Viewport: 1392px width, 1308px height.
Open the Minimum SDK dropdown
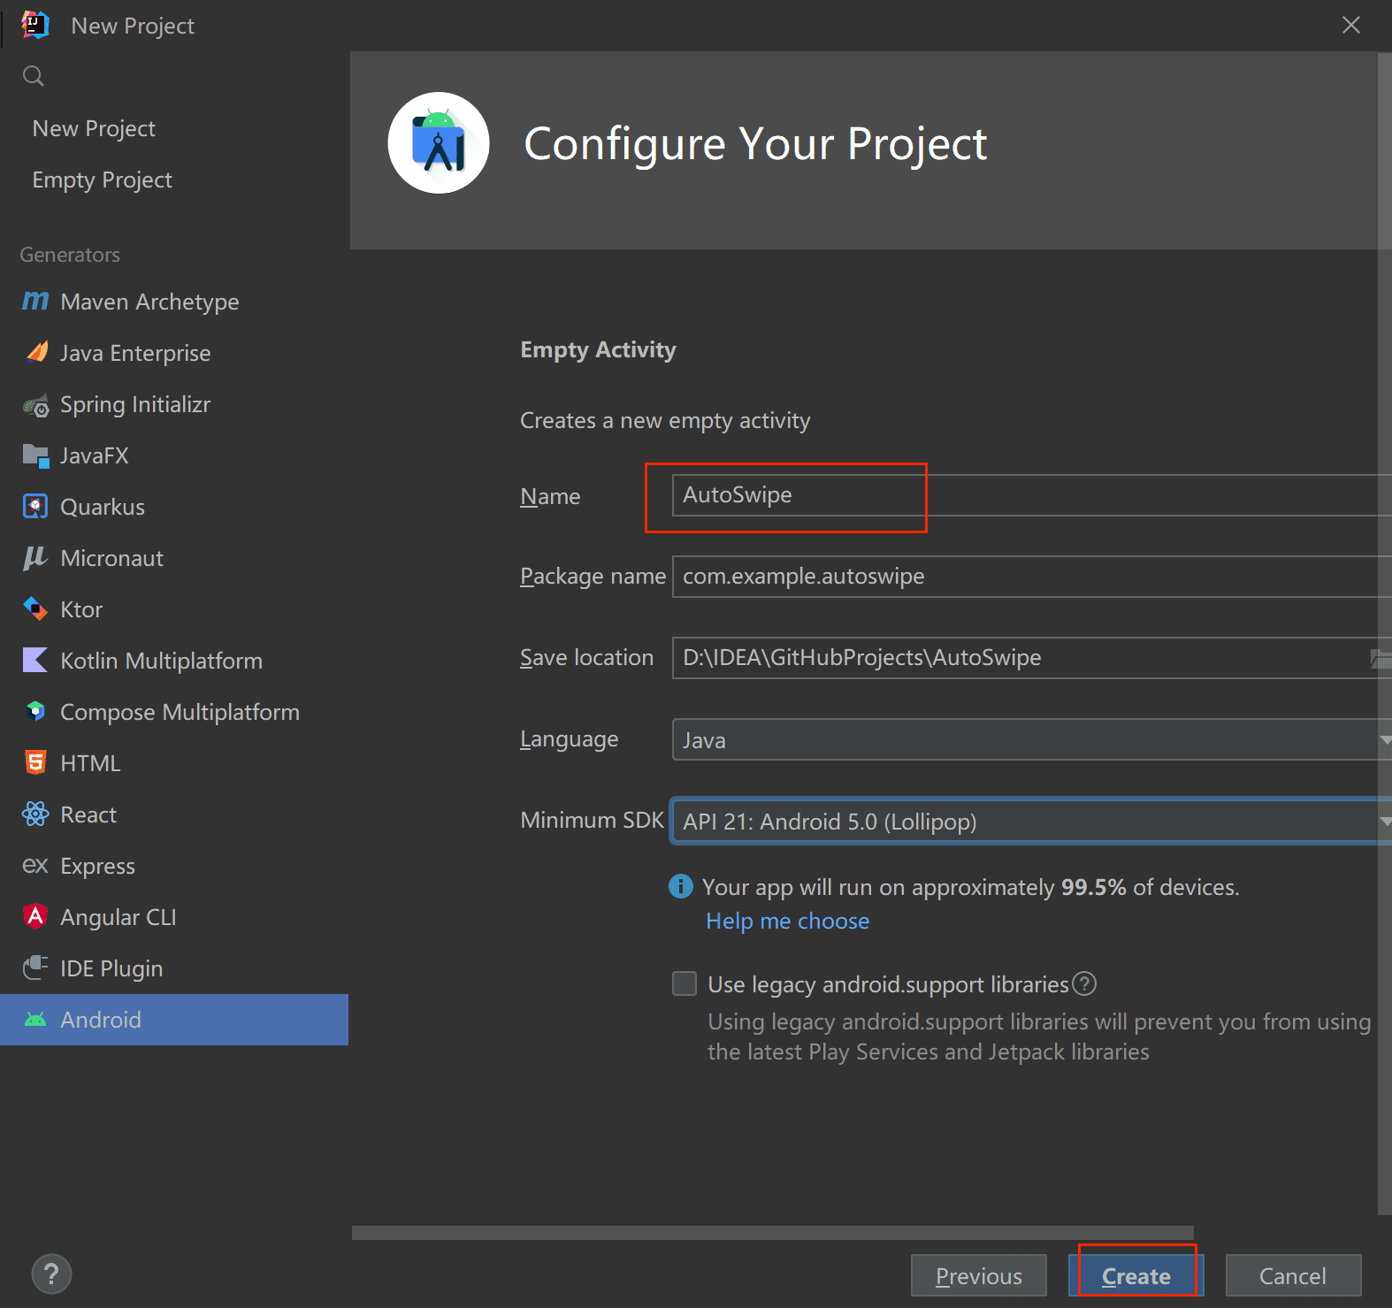(x=1032, y=822)
